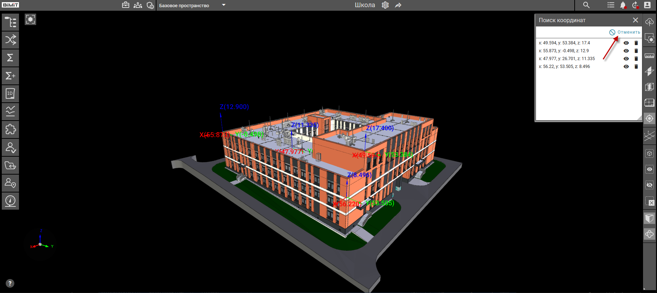
Task: Click the resize handle of coordinates panel
Action: pyautogui.click(x=639, y=118)
